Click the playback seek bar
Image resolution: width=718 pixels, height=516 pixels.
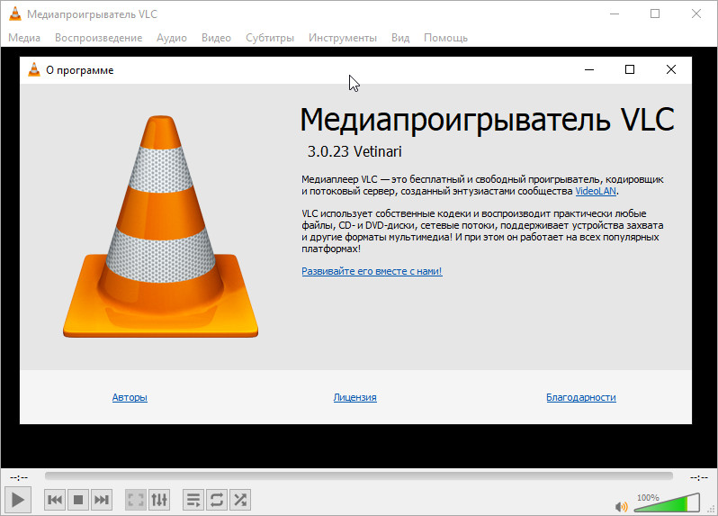coord(358,476)
